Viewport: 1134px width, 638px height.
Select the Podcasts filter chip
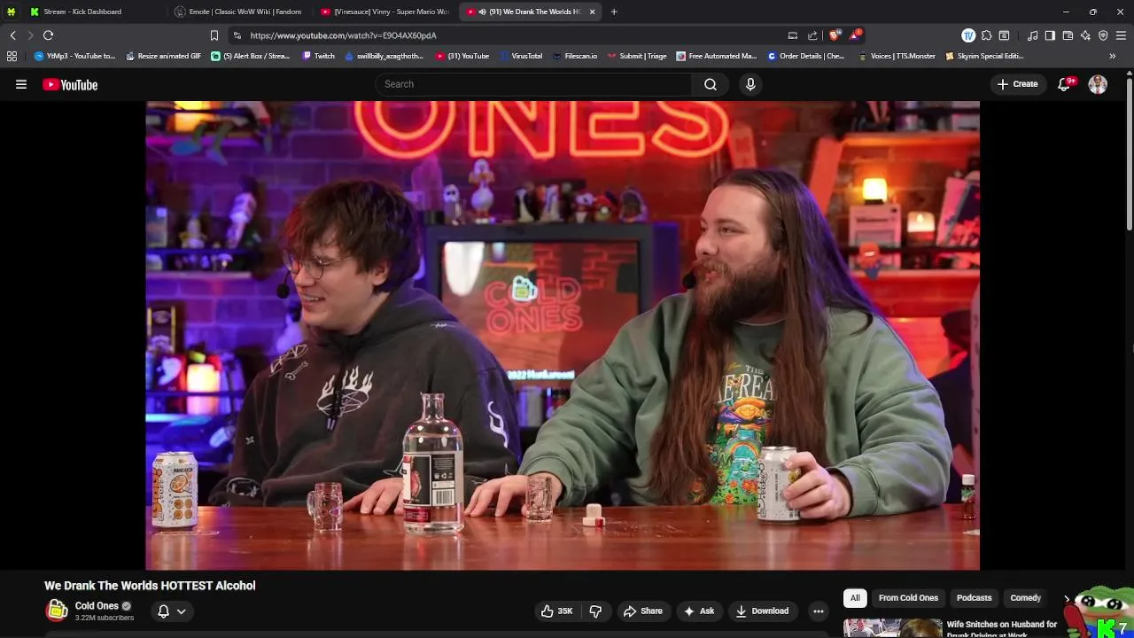pyautogui.click(x=974, y=598)
